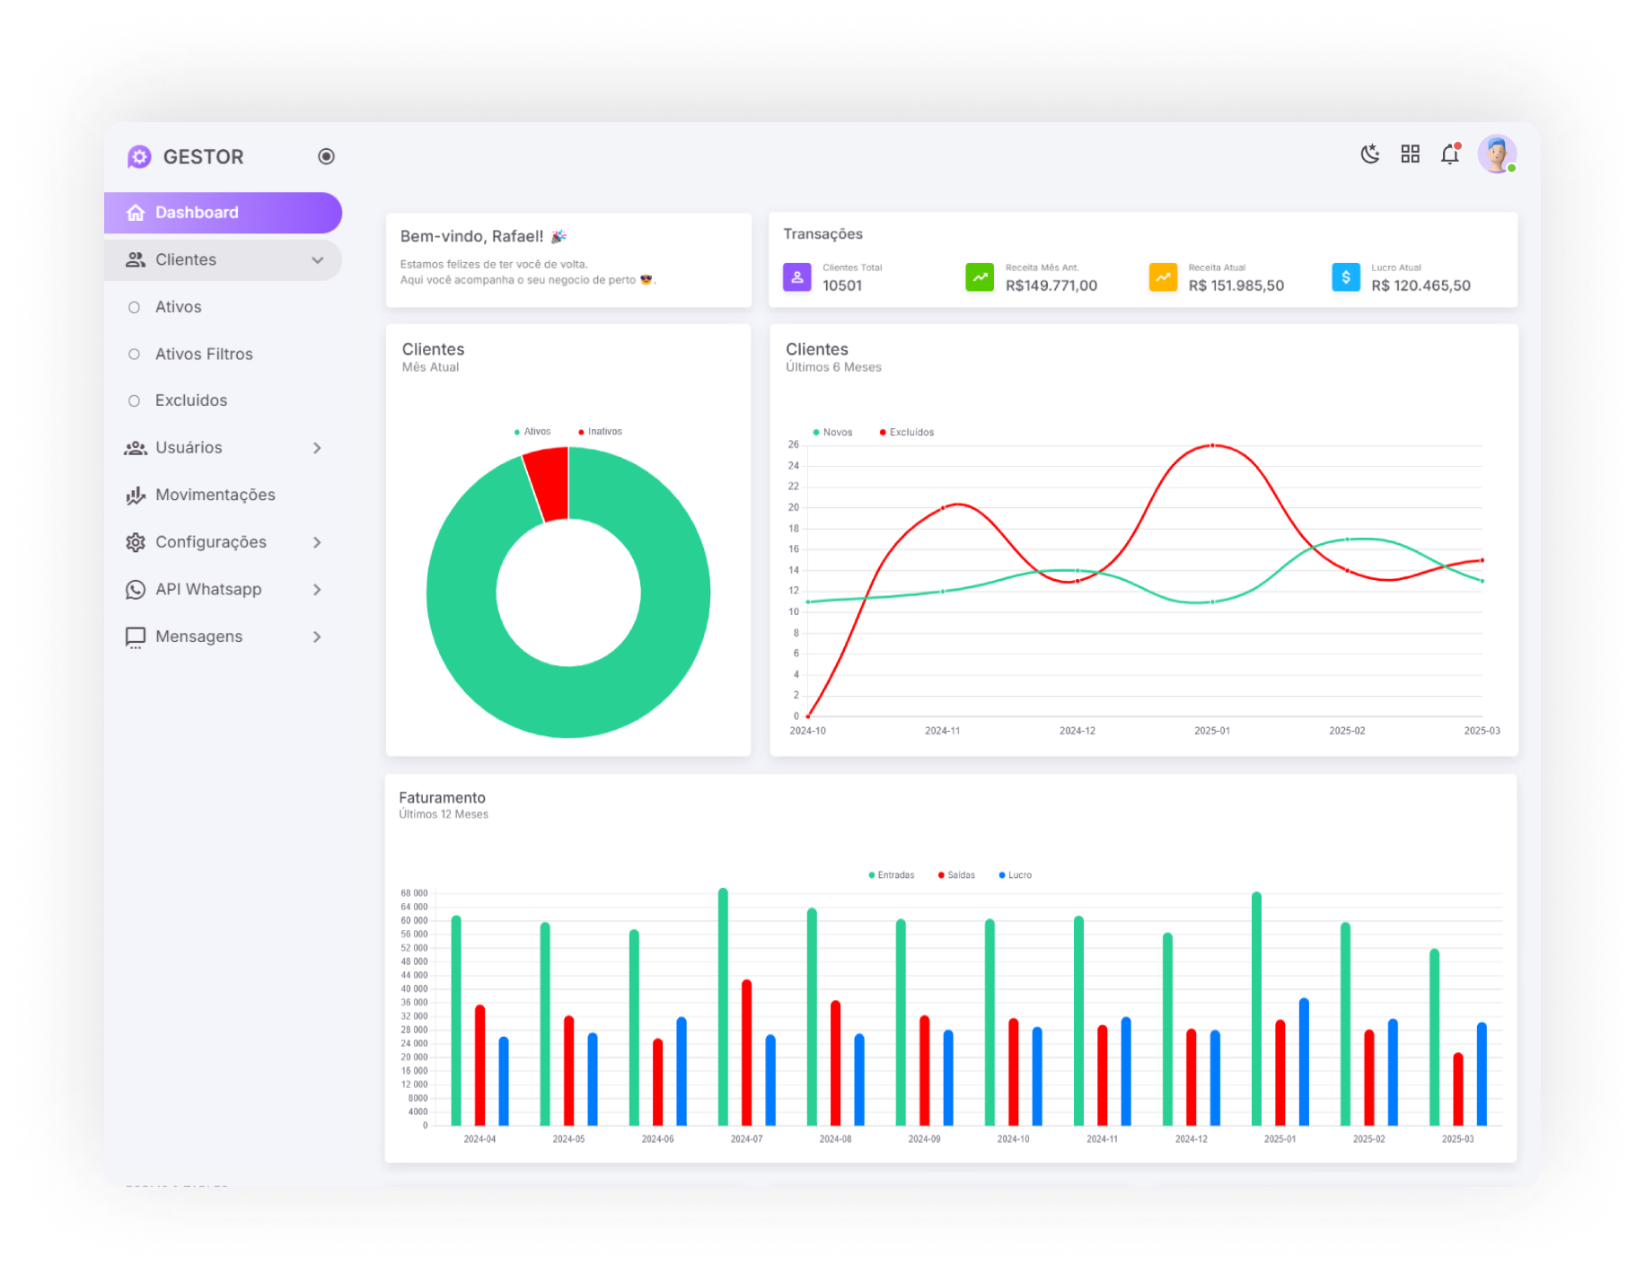Click the red Saídas bar for 2024-04
Viewport: 1645px width, 1273px height.
[479, 1066]
